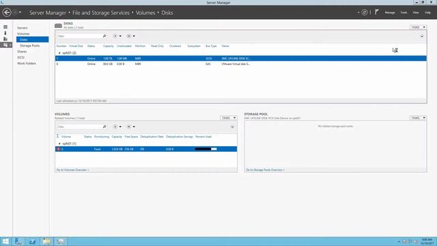Viewport: 437px width, 246px height.
Task: Collapse the spfs01 (2) disks group
Action: click(59, 53)
